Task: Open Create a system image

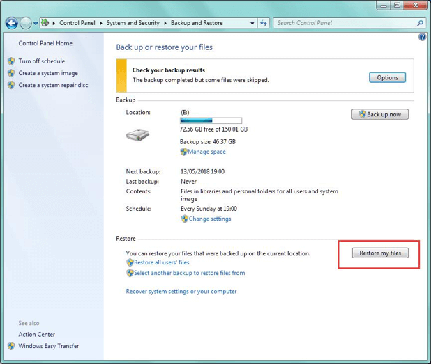Action: [48, 73]
